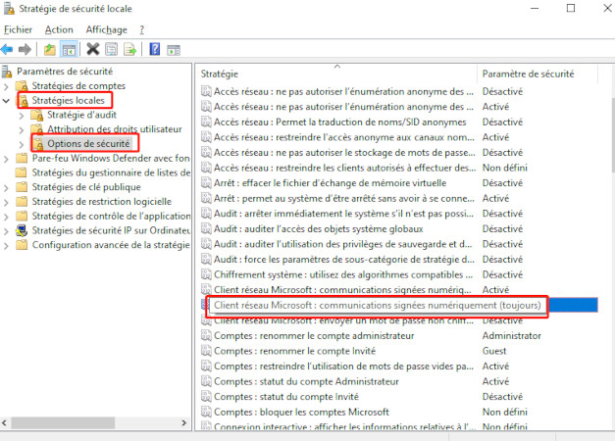Click icon of Comptes : renommer le compte administrateur
The width and height of the screenshot is (615, 441).
click(x=206, y=336)
